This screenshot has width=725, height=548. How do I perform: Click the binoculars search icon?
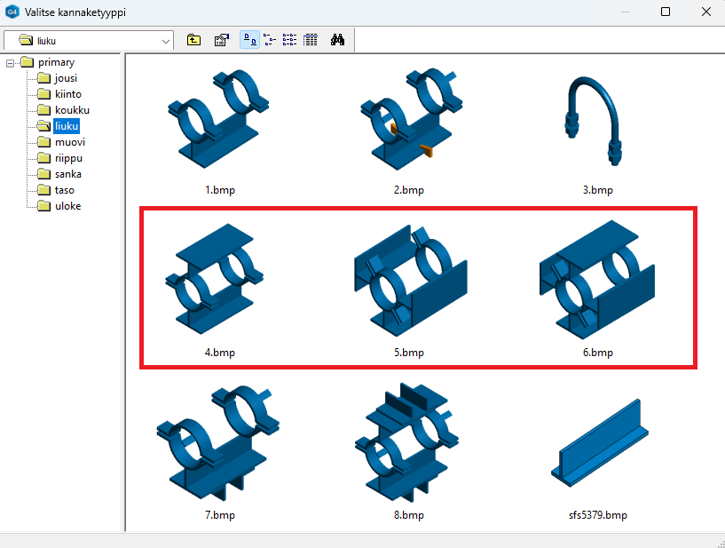(x=337, y=40)
